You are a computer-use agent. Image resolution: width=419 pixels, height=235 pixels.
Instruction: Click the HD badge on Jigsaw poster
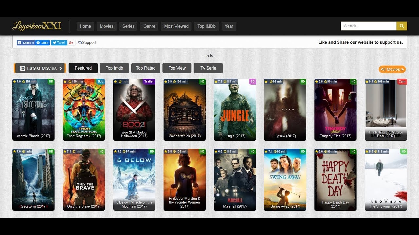303,81
